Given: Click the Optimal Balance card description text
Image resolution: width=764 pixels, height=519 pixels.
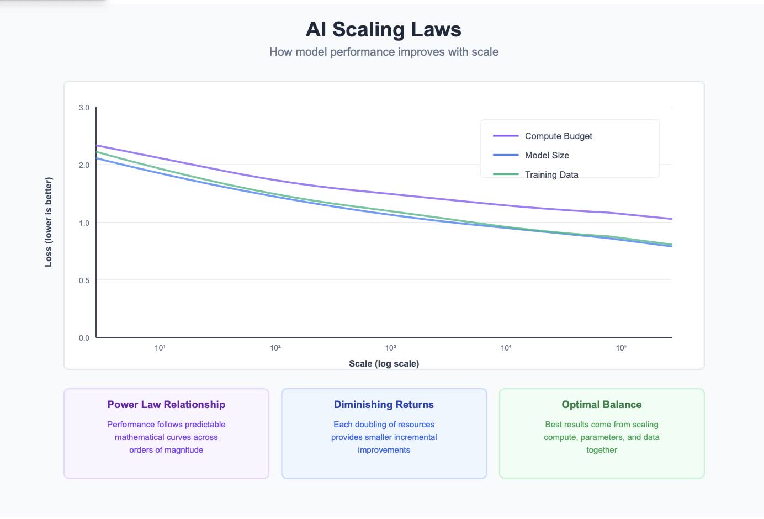Looking at the screenshot, I should pos(601,437).
